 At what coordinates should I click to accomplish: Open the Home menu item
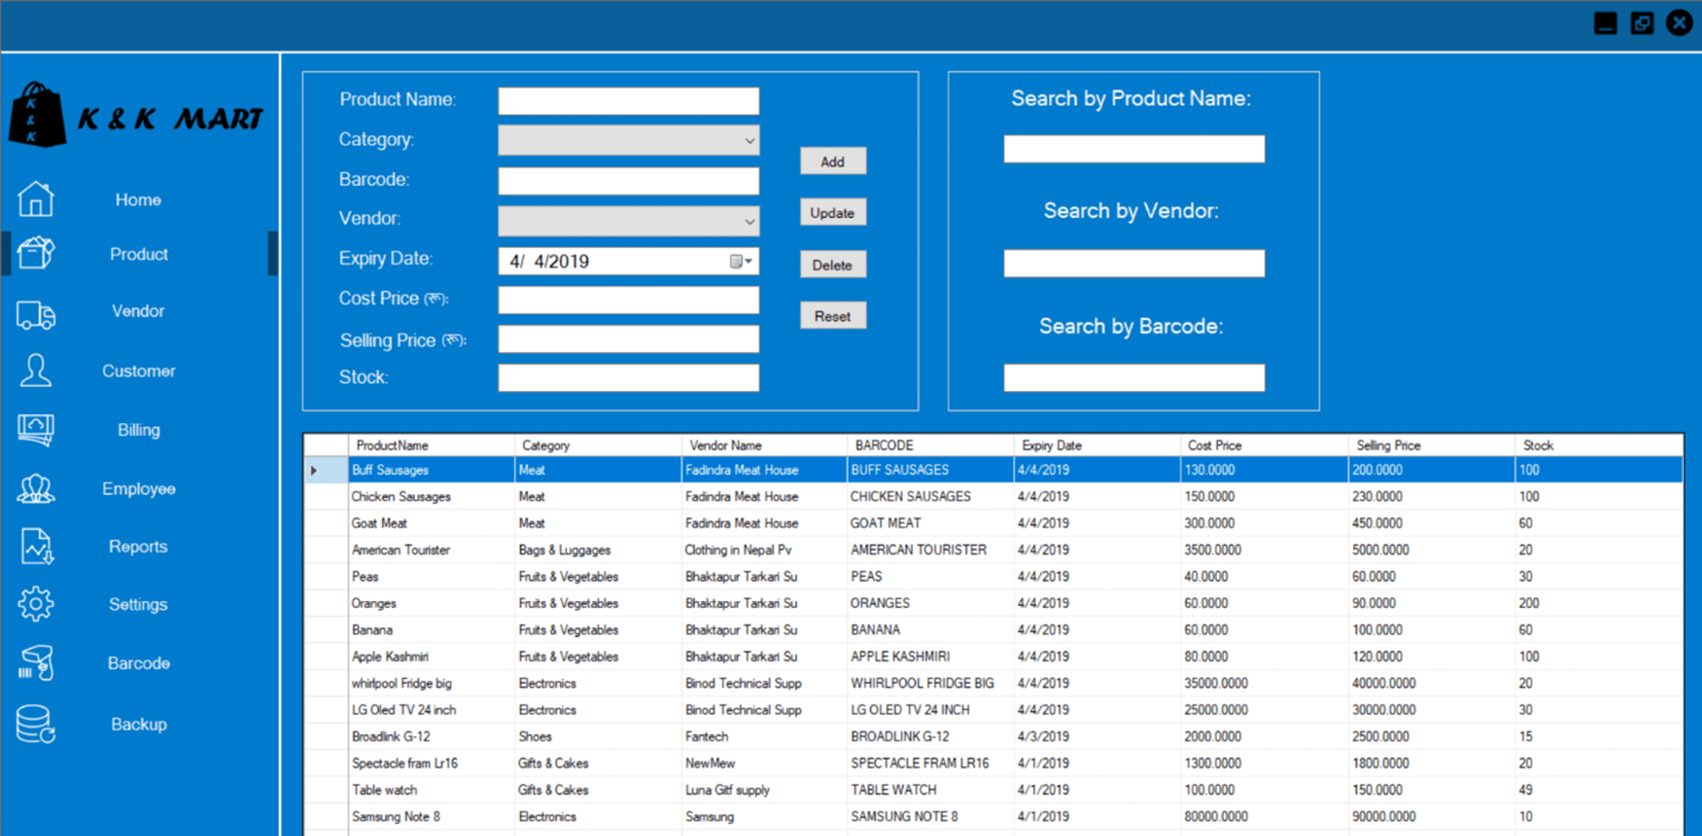(138, 199)
